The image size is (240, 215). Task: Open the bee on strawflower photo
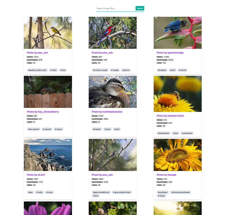178,94
